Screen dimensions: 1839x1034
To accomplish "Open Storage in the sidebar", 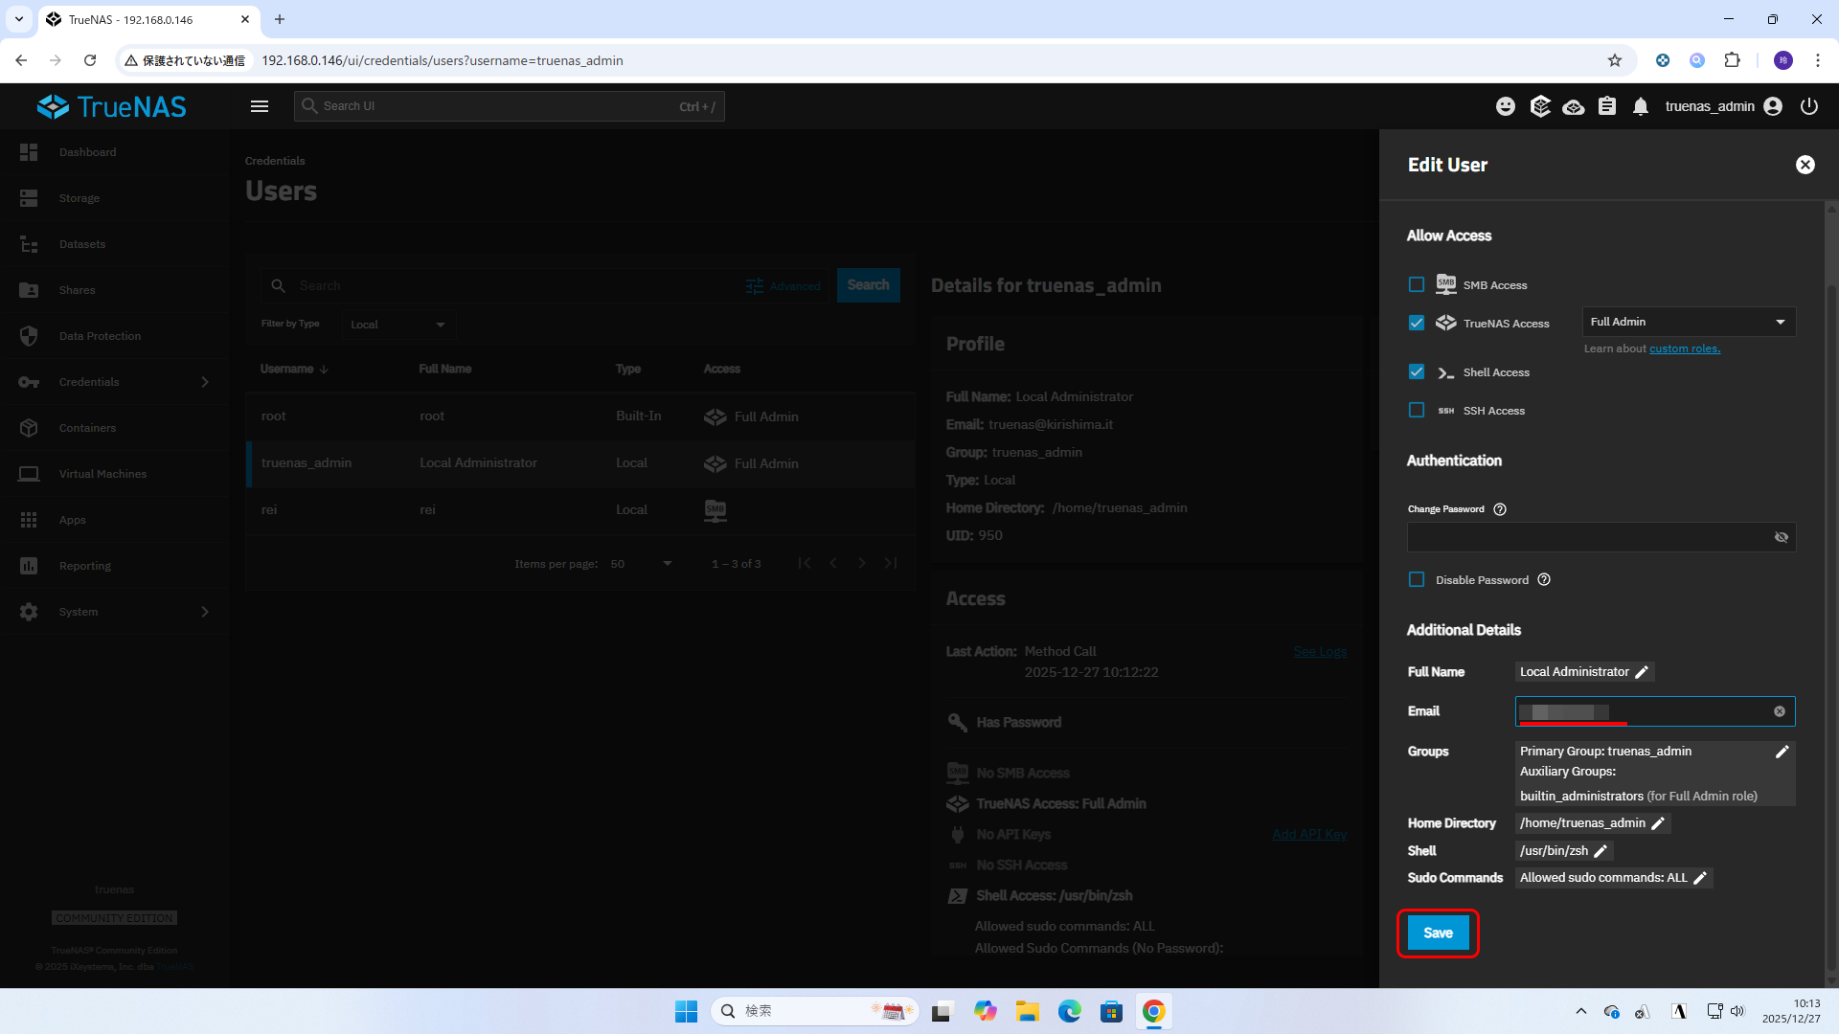I will [x=79, y=198].
